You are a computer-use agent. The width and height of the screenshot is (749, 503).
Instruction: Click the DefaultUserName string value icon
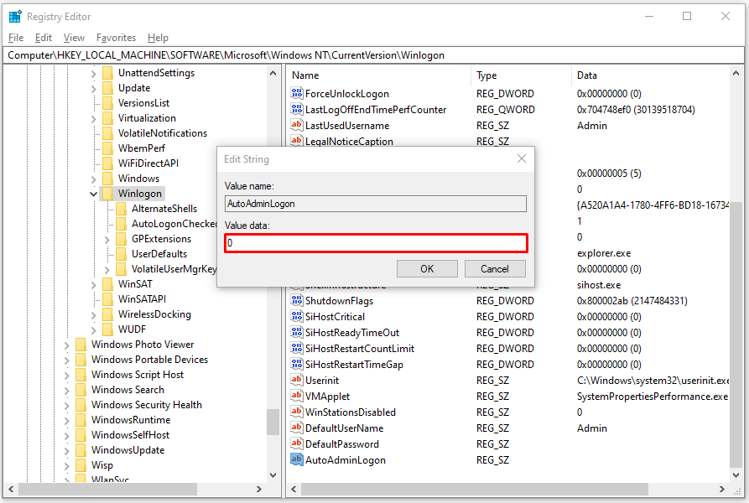point(297,428)
